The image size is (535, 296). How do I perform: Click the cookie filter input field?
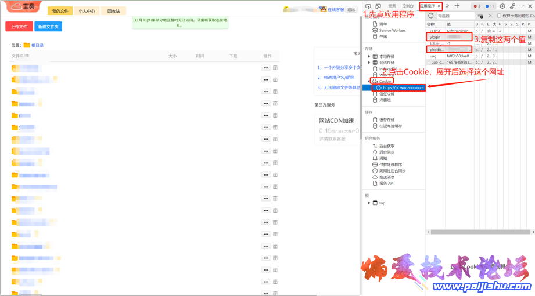(x=456, y=16)
